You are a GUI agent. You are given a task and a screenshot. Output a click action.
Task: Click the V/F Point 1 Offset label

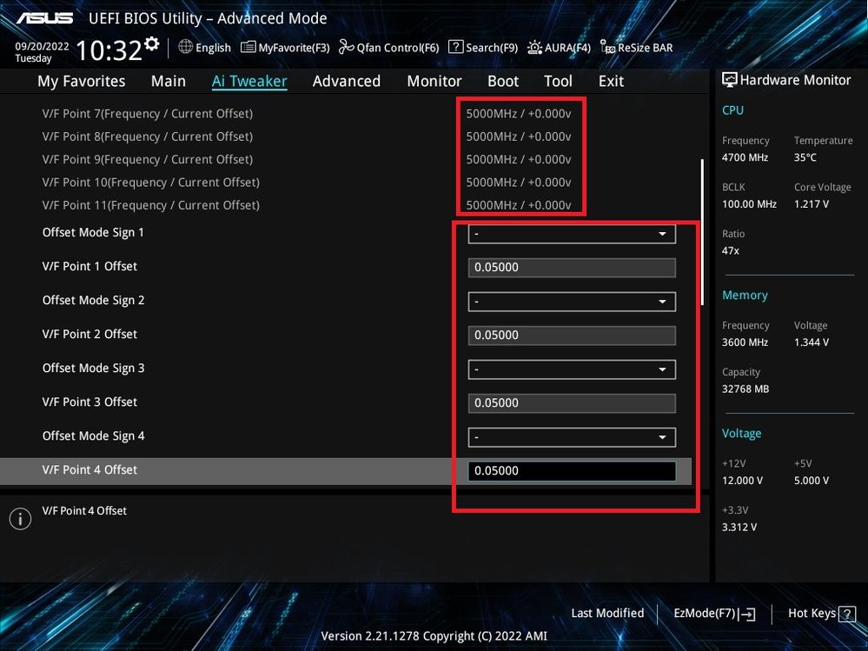(89, 266)
